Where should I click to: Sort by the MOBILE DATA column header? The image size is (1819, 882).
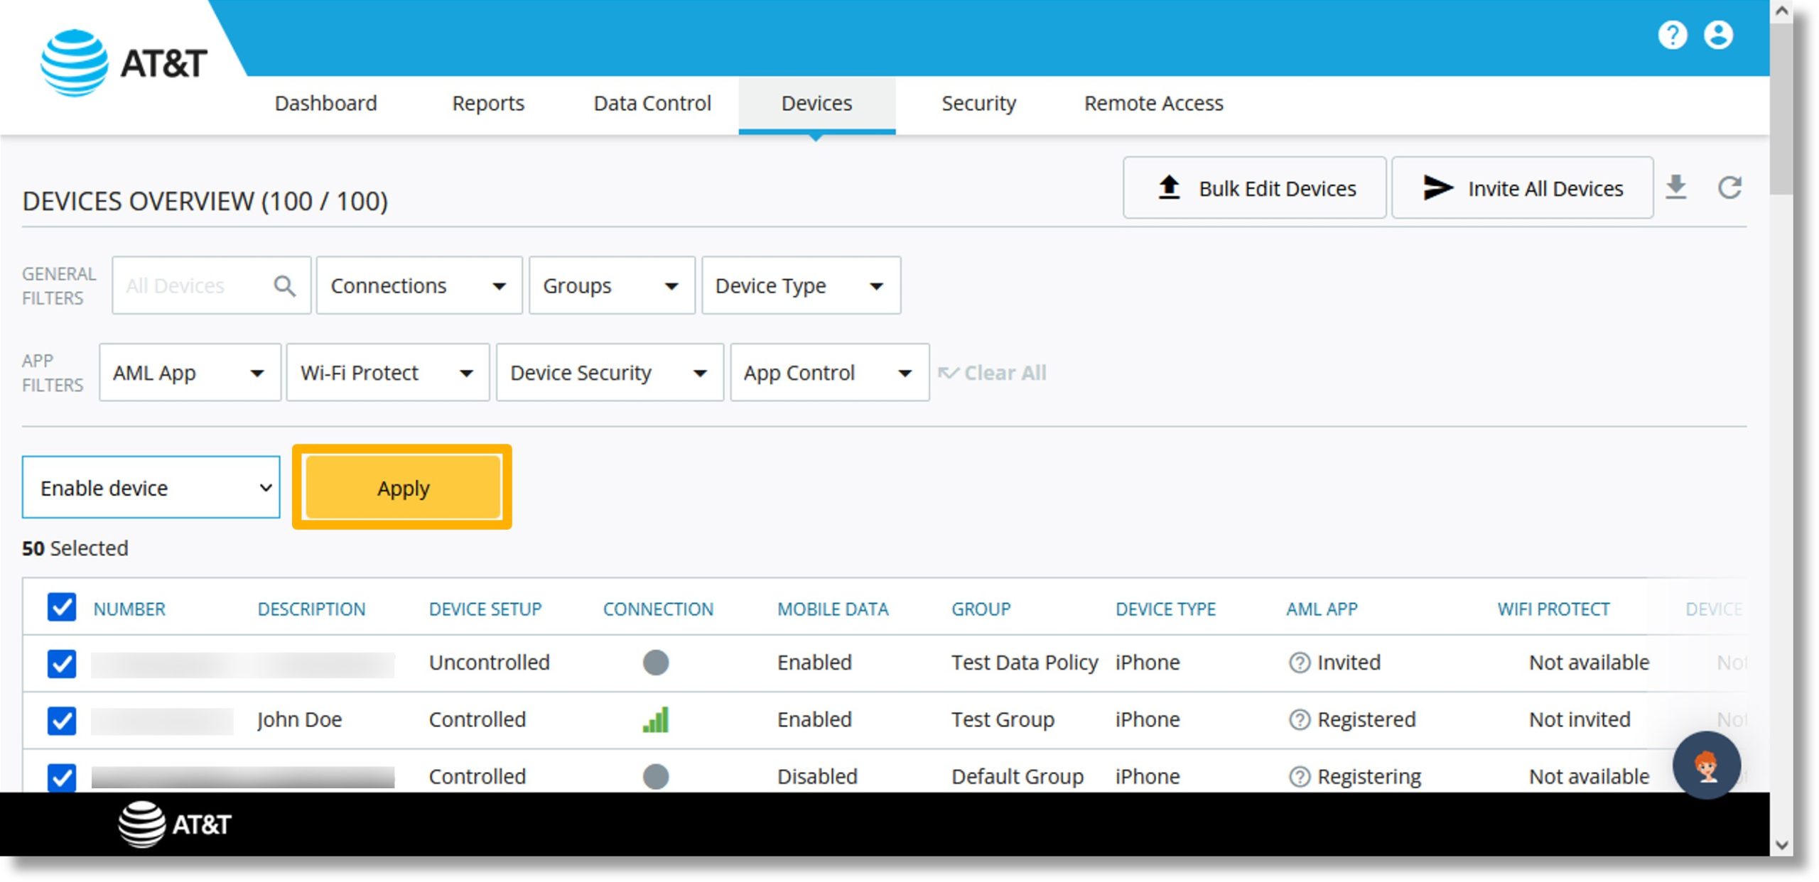pyautogui.click(x=833, y=609)
